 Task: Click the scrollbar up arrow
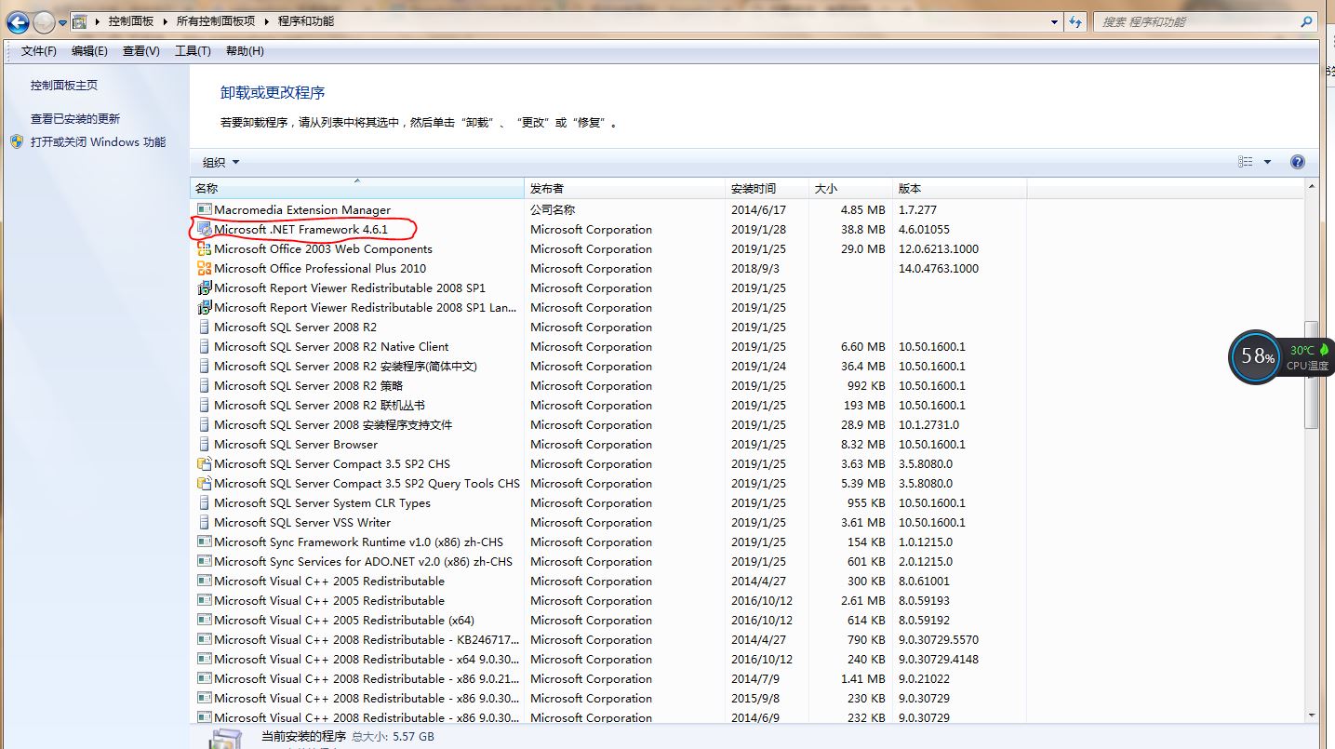tap(1312, 187)
